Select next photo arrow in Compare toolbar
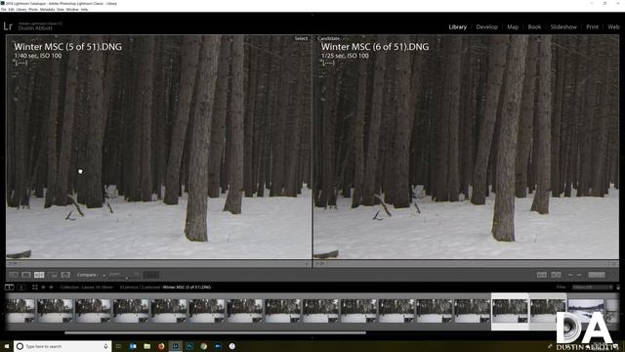625x352 pixels. [x=579, y=275]
